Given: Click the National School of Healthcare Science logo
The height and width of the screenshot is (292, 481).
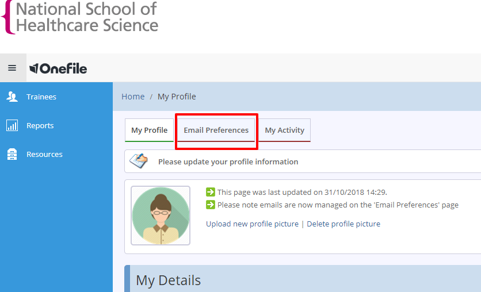Looking at the screenshot, I should click(80, 17).
